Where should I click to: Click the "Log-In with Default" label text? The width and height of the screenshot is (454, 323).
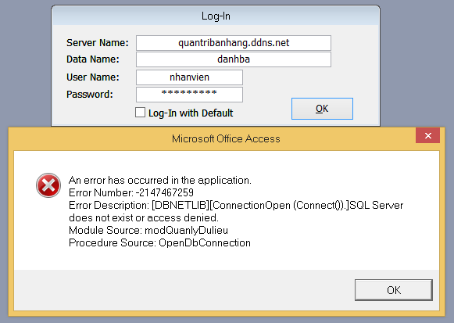coord(191,113)
